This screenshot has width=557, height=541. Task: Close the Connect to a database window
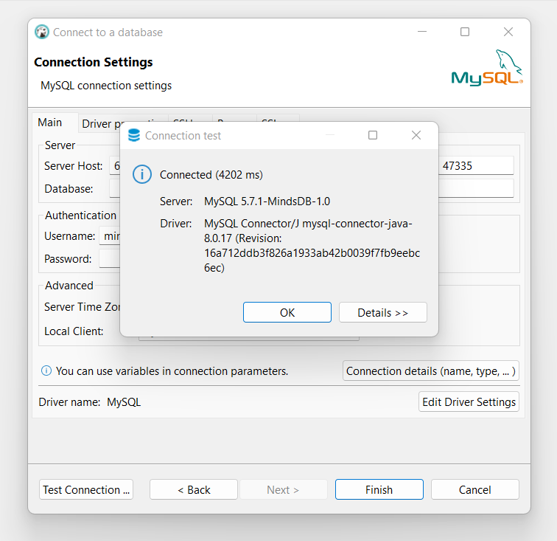click(508, 32)
